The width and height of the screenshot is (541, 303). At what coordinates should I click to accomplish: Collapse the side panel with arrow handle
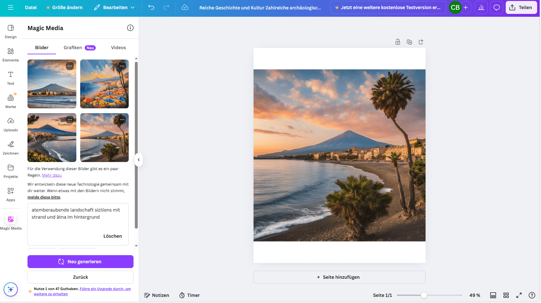[x=139, y=160]
